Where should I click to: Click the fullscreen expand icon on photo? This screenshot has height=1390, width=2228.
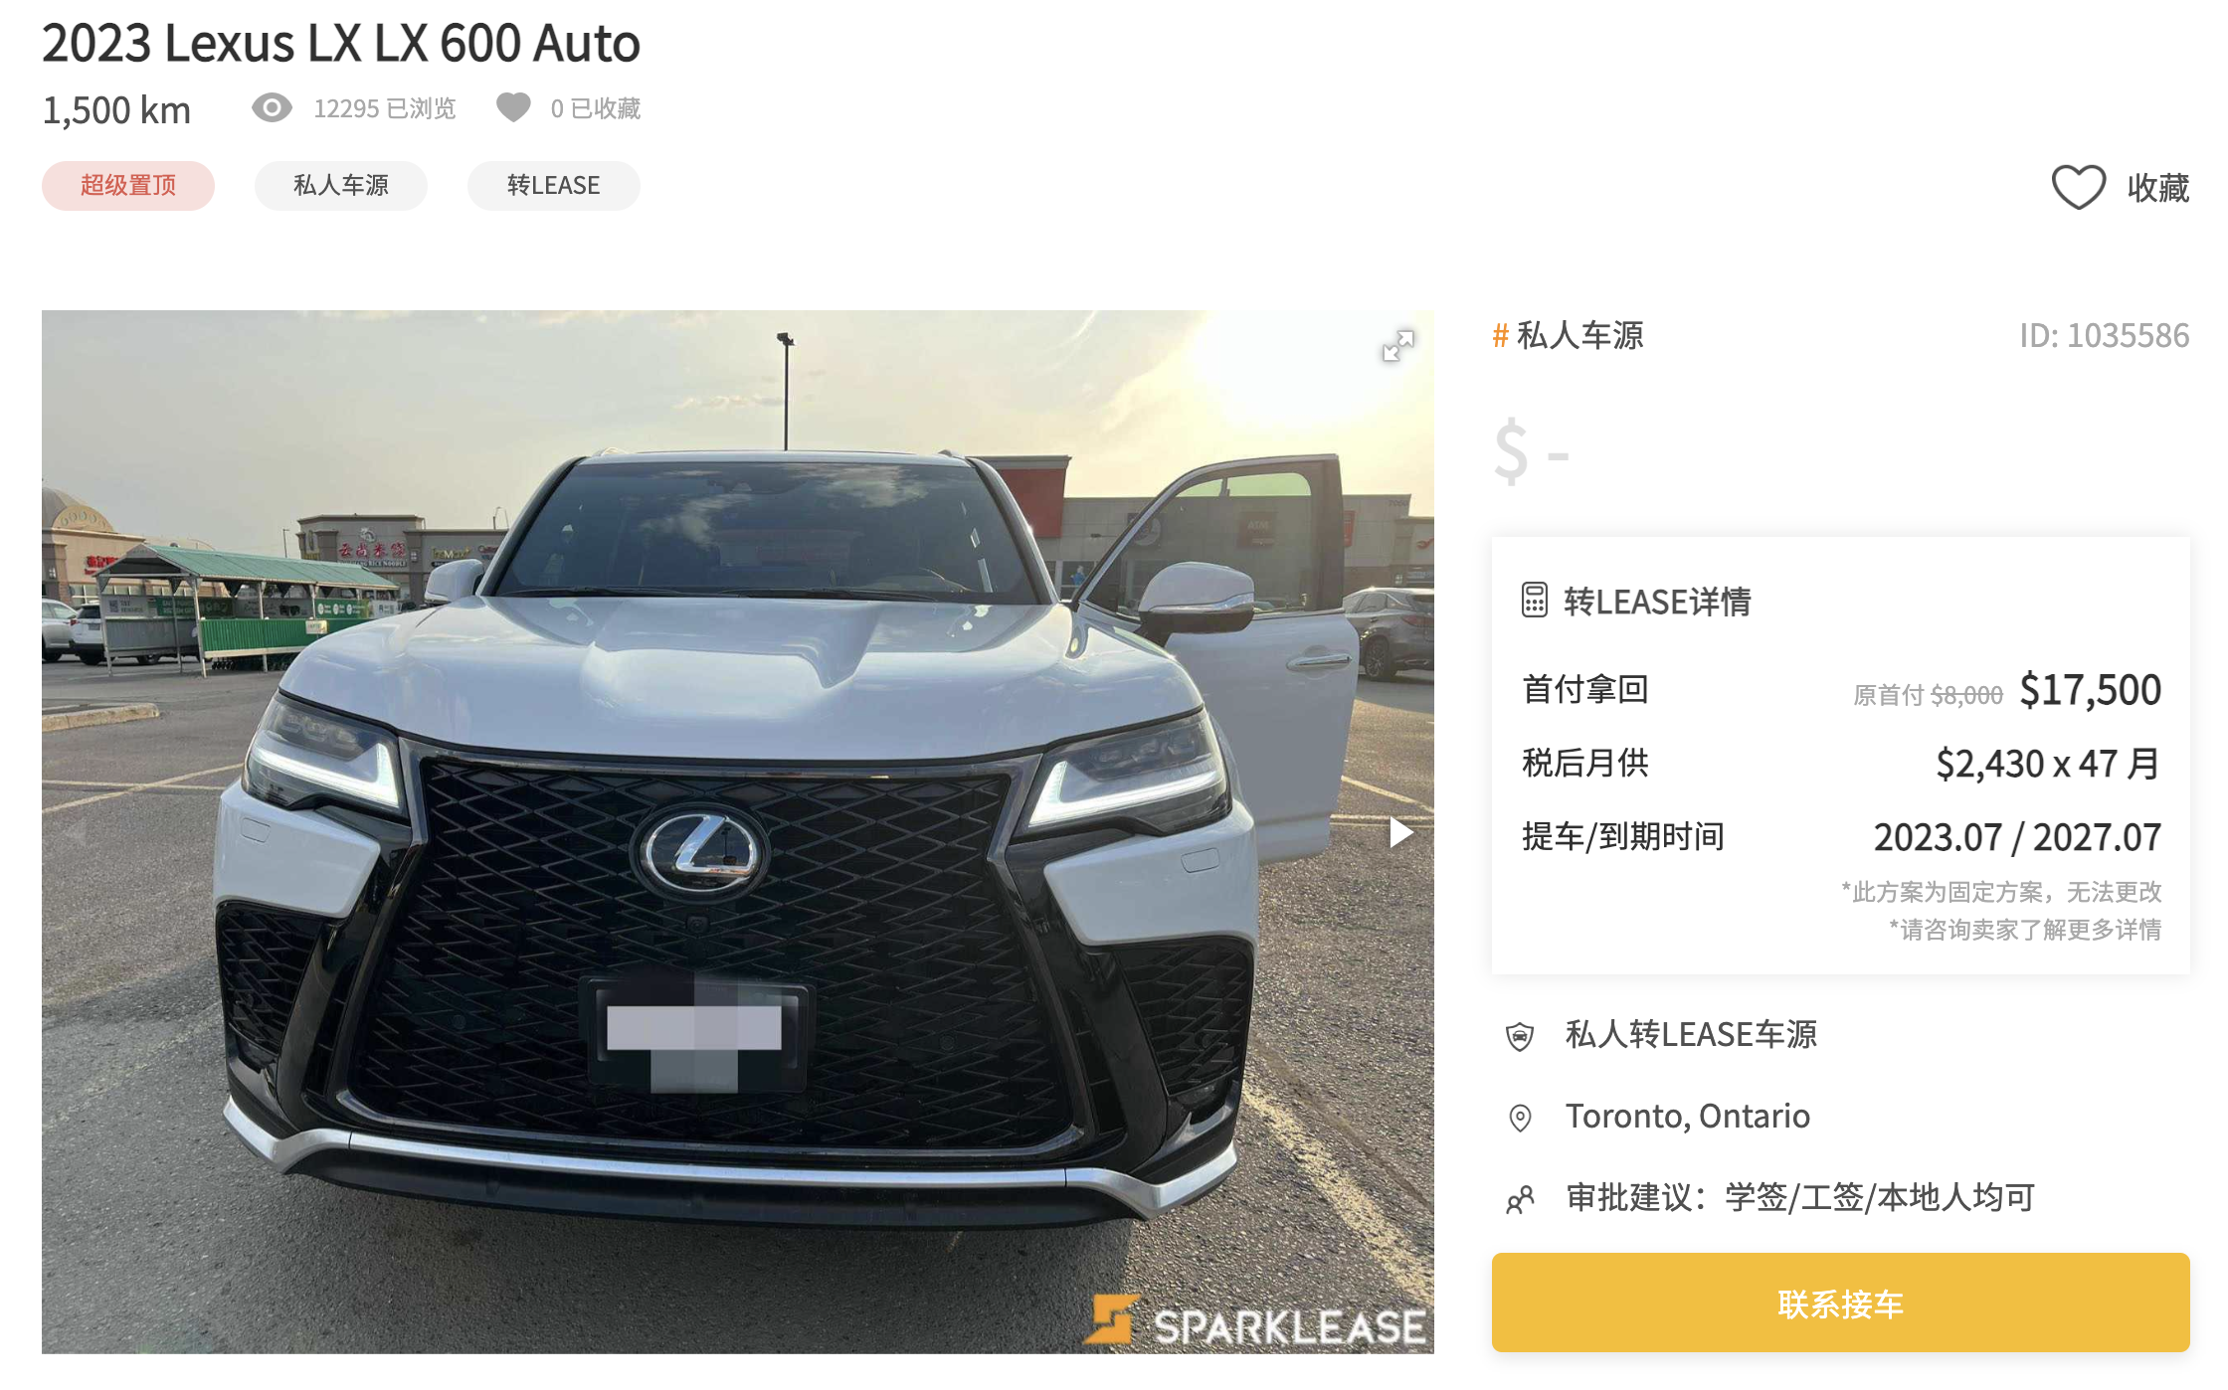click(1397, 346)
